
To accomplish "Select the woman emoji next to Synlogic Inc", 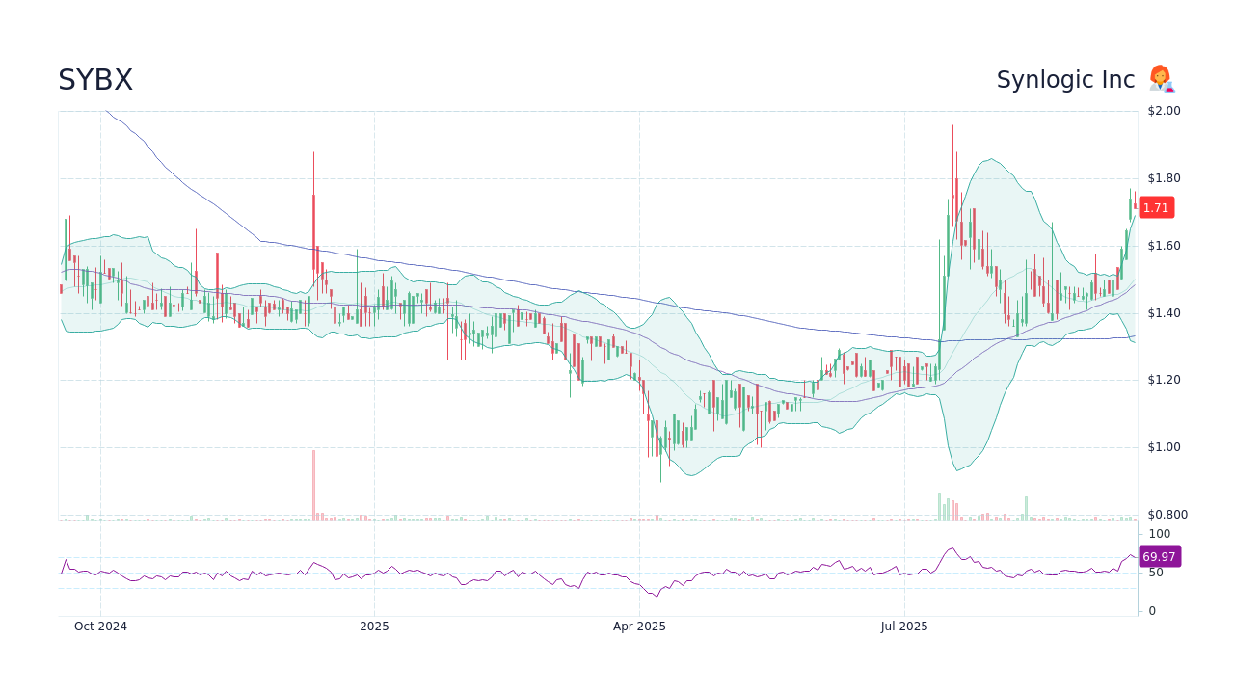I will pyautogui.click(x=1162, y=79).
